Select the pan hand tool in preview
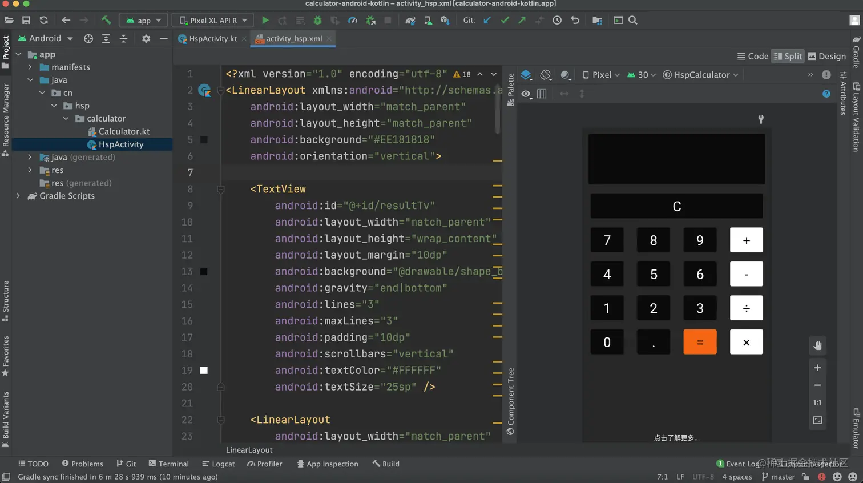This screenshot has height=483, width=863. [x=817, y=345]
